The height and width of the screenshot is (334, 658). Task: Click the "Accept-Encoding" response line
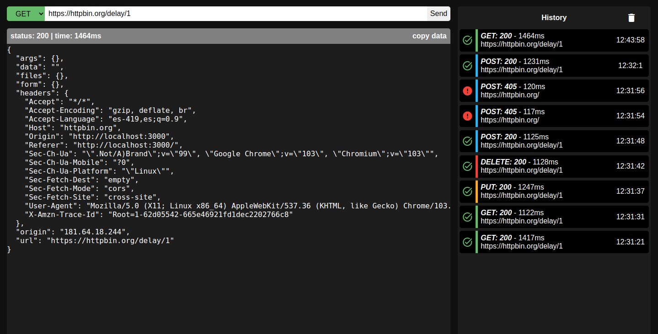coord(110,111)
